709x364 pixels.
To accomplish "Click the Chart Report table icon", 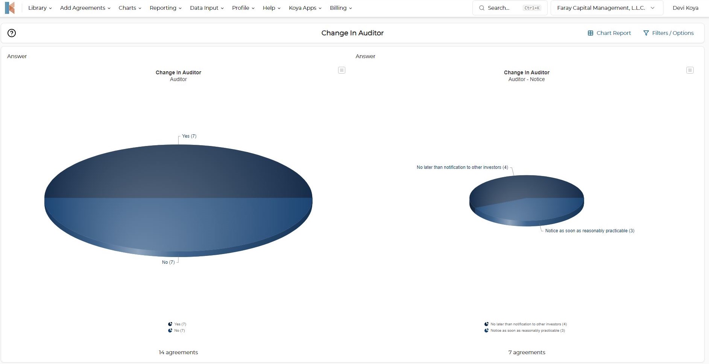I will pyautogui.click(x=591, y=33).
